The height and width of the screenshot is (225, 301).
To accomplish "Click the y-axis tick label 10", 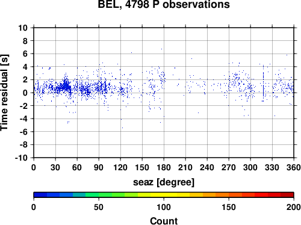I will tap(23, 28).
